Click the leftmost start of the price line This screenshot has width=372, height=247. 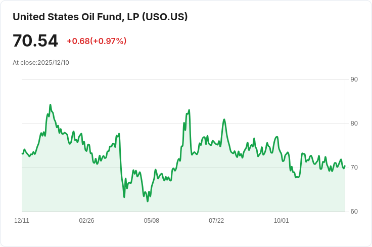tap(22, 153)
